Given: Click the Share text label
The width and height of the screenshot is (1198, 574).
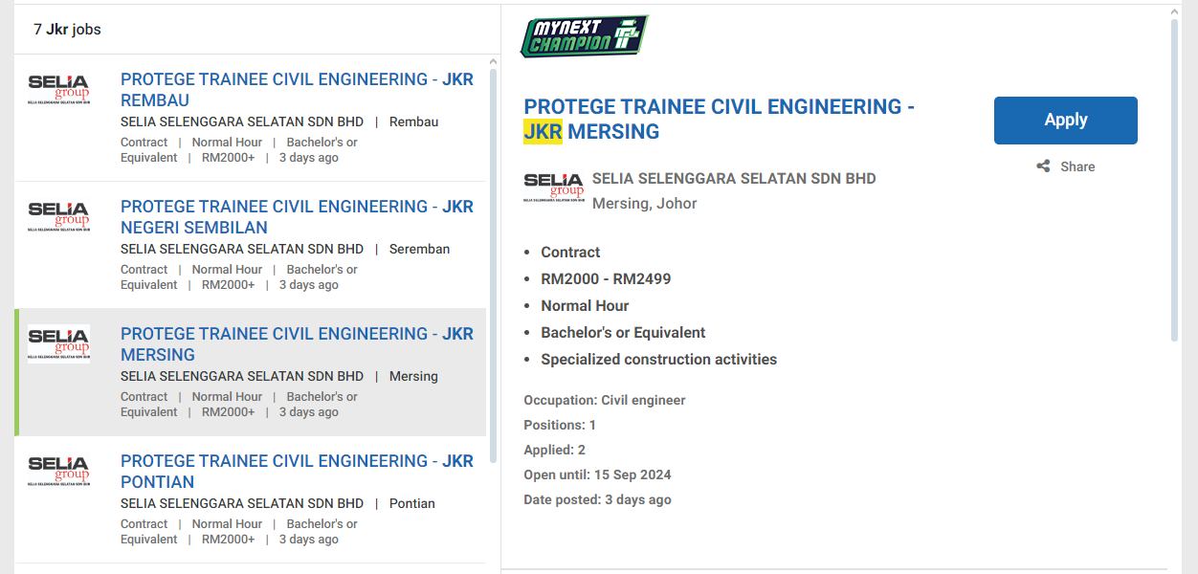Looking at the screenshot, I should click(1077, 166).
